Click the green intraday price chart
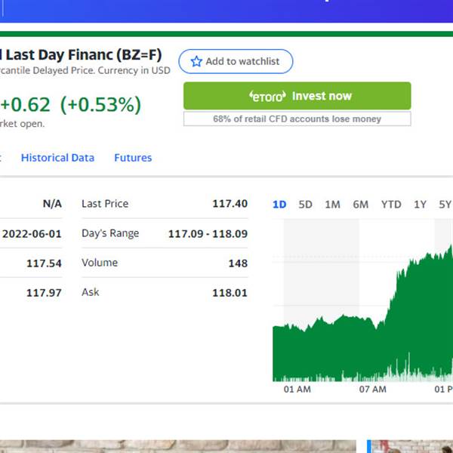This screenshot has height=453, width=453. pos(363,313)
